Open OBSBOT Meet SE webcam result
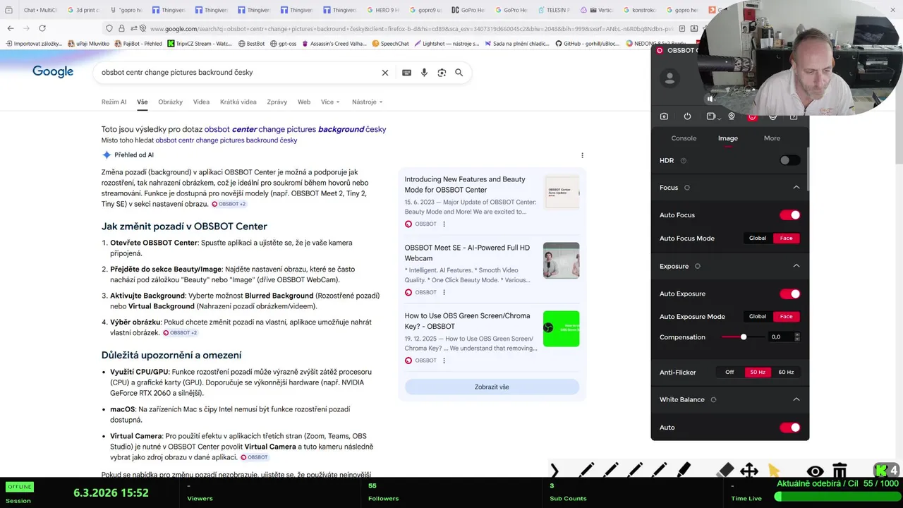Screen dimensions: 903x508 [467, 253]
